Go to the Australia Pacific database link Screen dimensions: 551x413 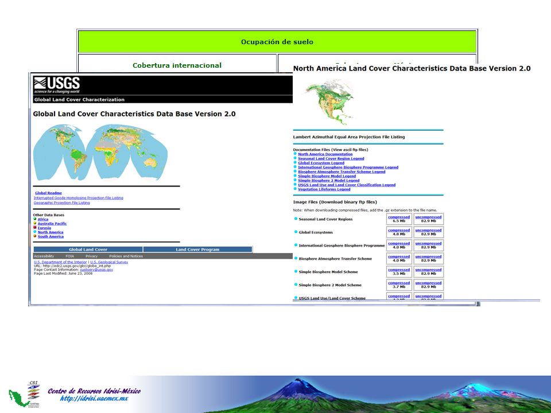[52, 224]
